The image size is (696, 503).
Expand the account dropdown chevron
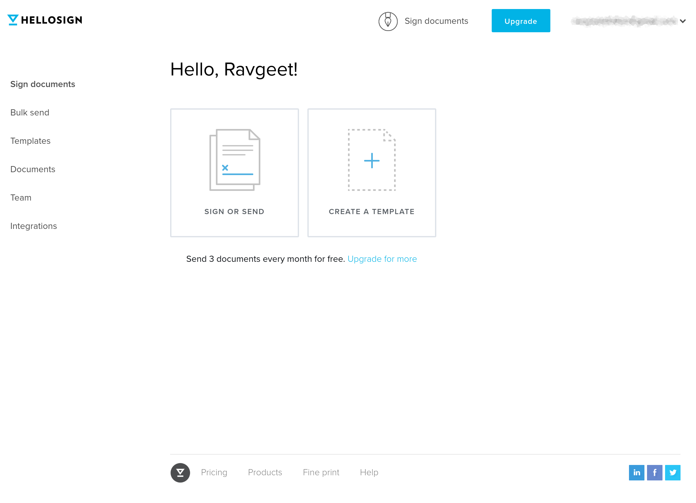(x=683, y=21)
